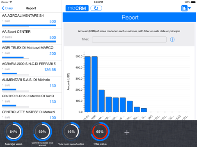Click the report description text above filter
This screenshot has width=197, height=147.
[129, 31]
